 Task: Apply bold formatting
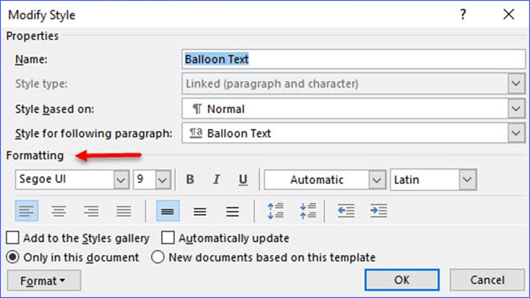pyautogui.click(x=190, y=179)
